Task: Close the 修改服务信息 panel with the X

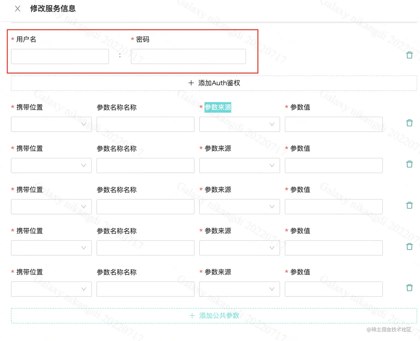Action: [17, 9]
